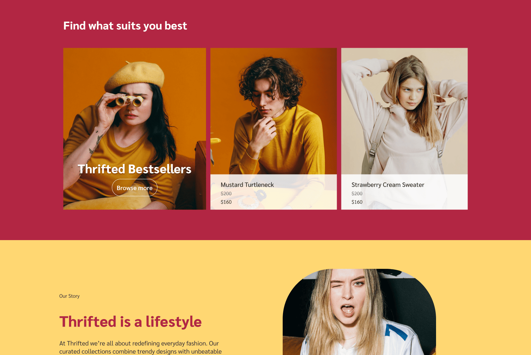The width and height of the screenshot is (531, 355).
Task: Click the paragraph line starting curated collections
Action: (x=141, y=352)
